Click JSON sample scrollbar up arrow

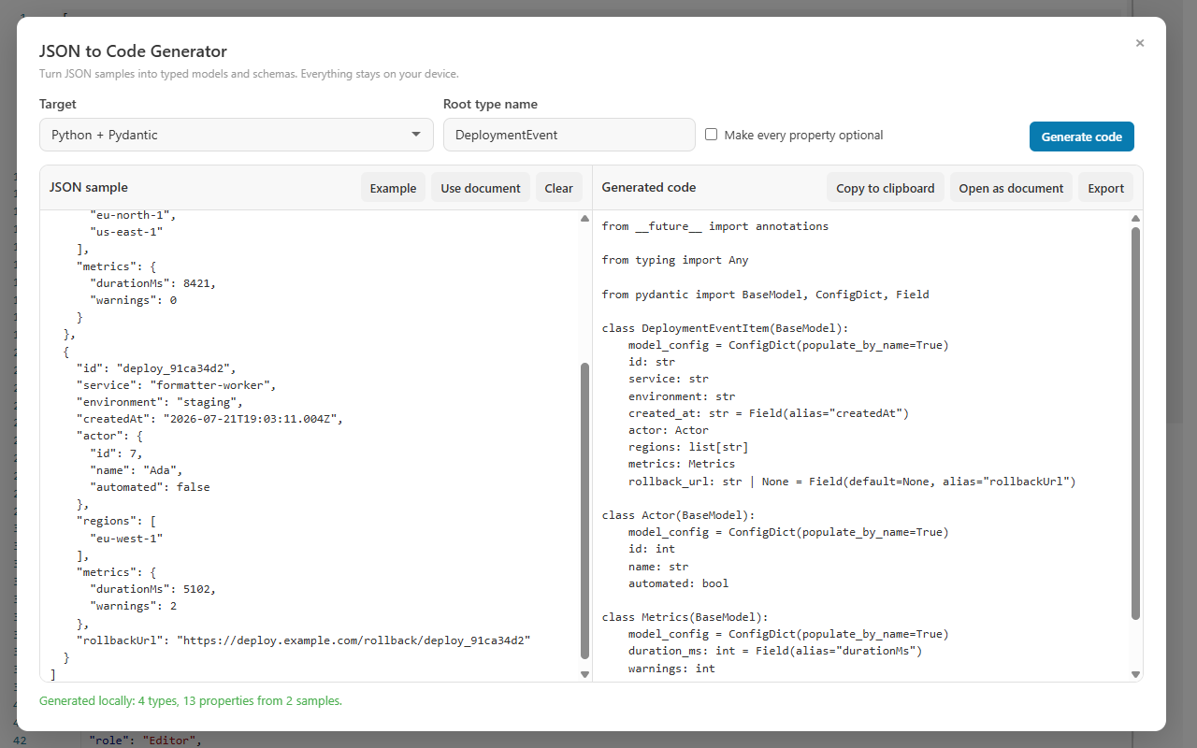pyautogui.click(x=585, y=219)
